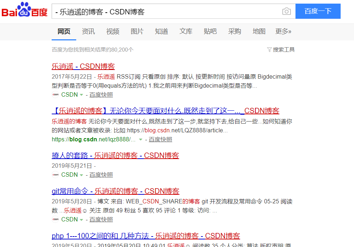Open image search camera icon
The width and height of the screenshot is (354, 247).
286,11
